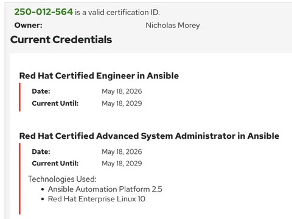Click 'May 18, 2029' under Certified Engineer
Screen dimensions: 292x219
click(x=122, y=103)
